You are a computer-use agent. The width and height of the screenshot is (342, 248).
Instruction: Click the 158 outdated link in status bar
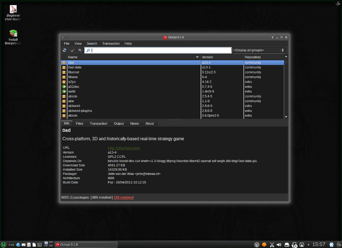(x=124, y=198)
